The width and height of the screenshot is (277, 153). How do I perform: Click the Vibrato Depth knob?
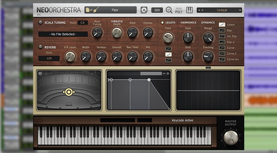coord(117,33)
